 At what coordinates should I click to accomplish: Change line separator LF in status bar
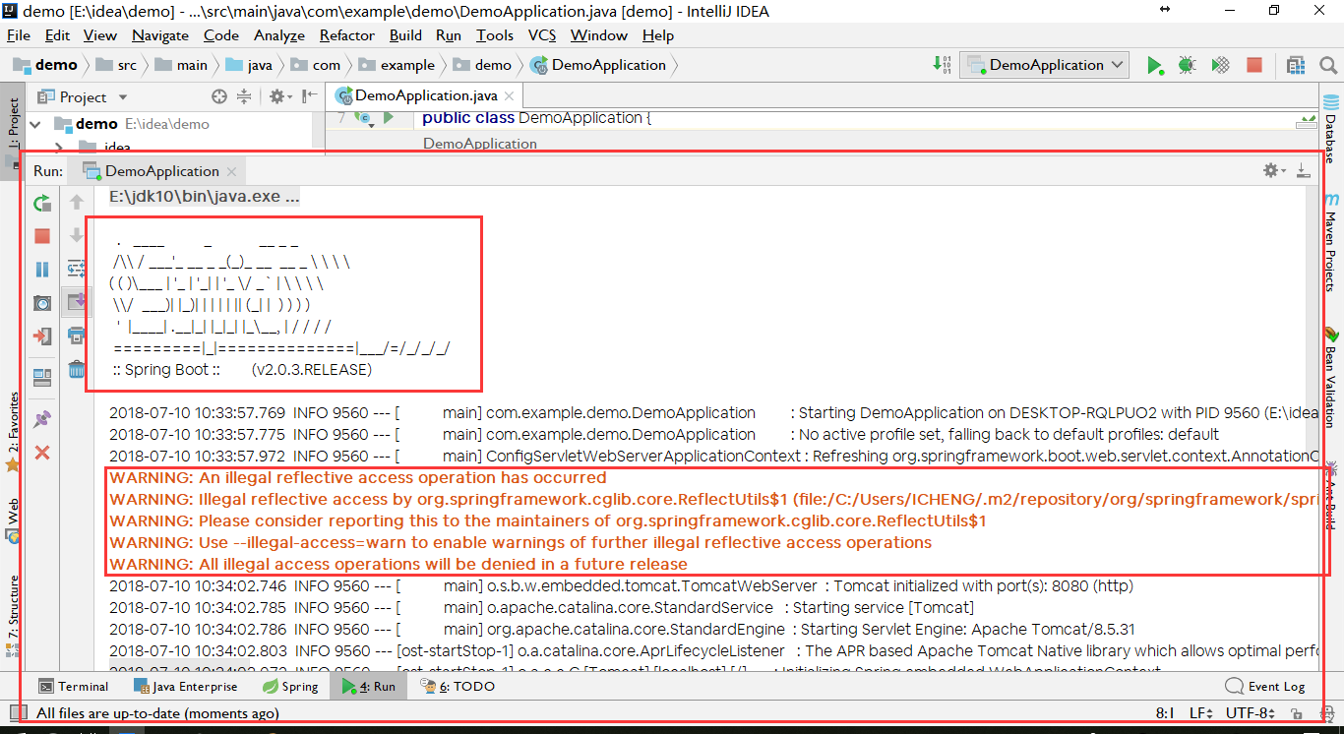1200,713
